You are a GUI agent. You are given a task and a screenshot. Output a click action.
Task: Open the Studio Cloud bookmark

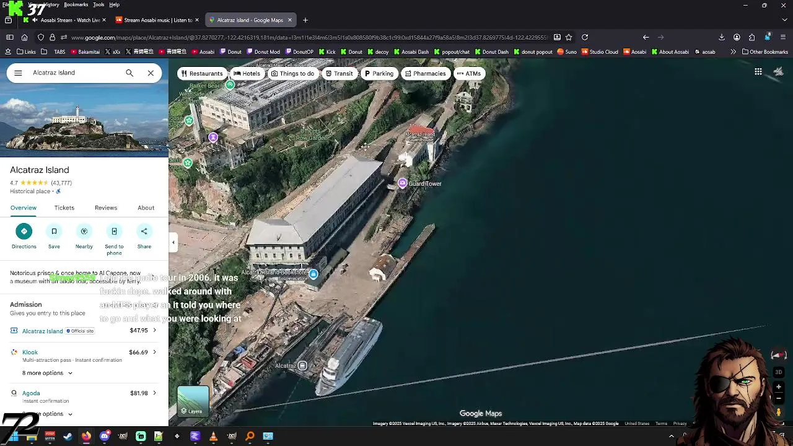pos(600,52)
